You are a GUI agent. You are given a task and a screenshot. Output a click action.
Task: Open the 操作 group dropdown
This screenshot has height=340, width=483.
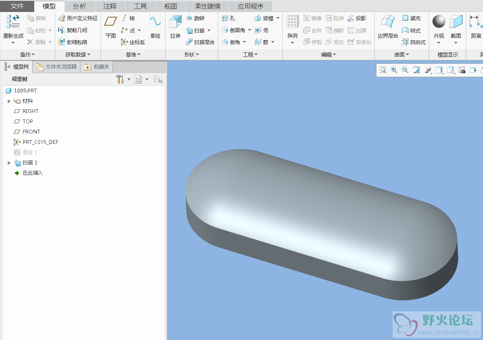point(27,54)
